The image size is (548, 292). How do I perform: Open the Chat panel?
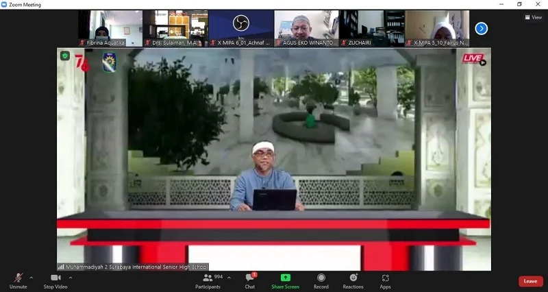click(x=250, y=281)
